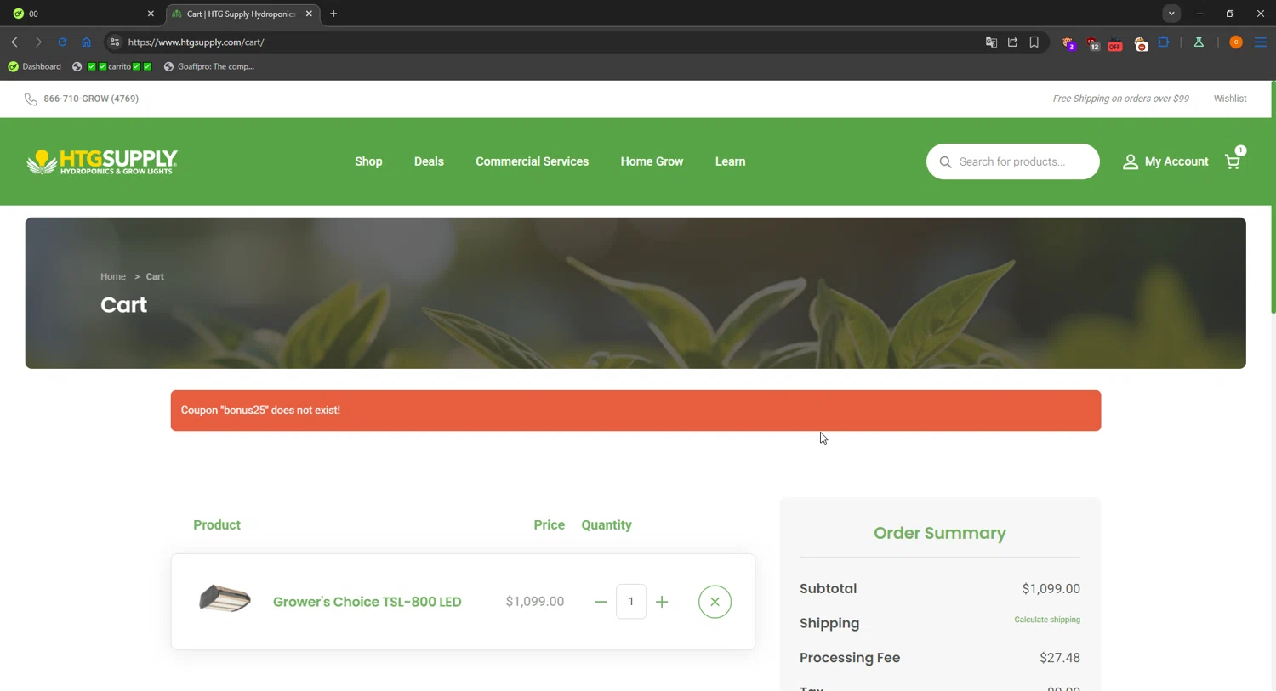Click the coupon does not exist alert
The height and width of the screenshot is (691, 1276).
(x=635, y=411)
